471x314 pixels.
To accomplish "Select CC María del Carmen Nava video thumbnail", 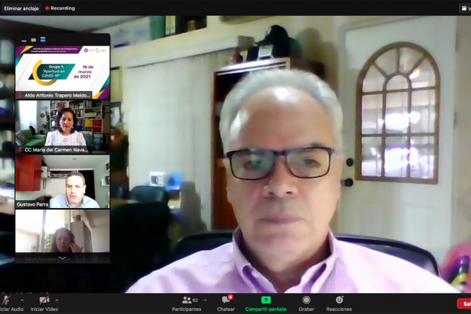I will (x=63, y=126).
